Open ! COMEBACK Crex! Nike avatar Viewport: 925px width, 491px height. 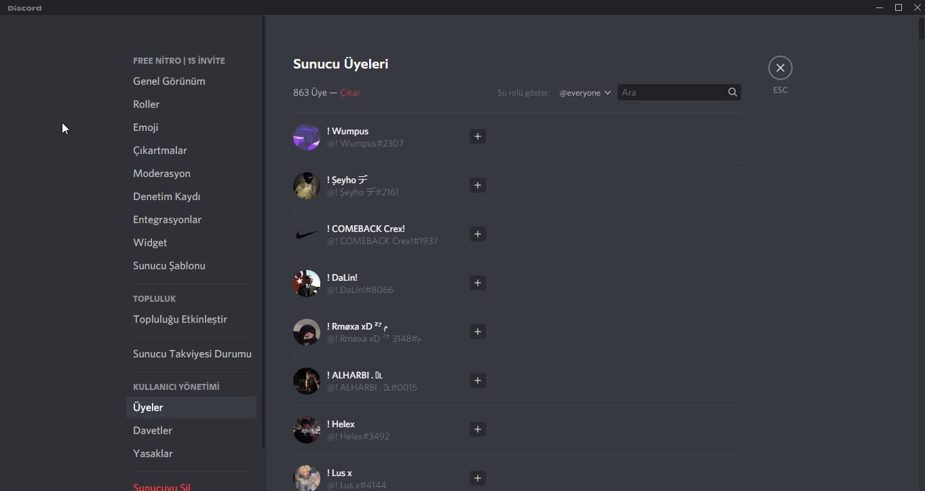(x=307, y=235)
